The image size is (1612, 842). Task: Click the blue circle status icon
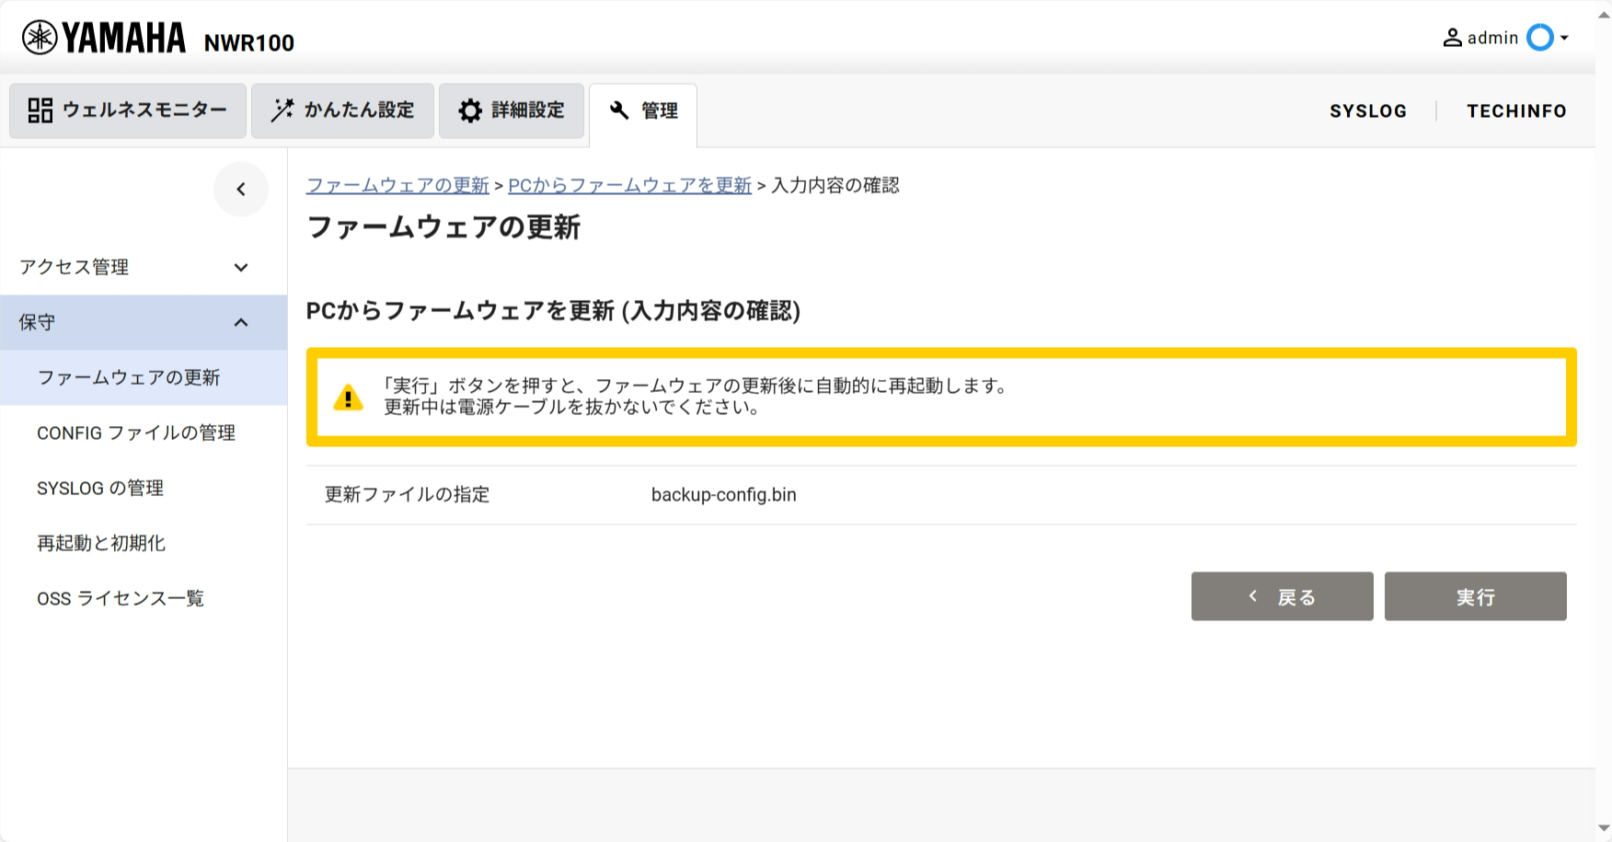1539,38
